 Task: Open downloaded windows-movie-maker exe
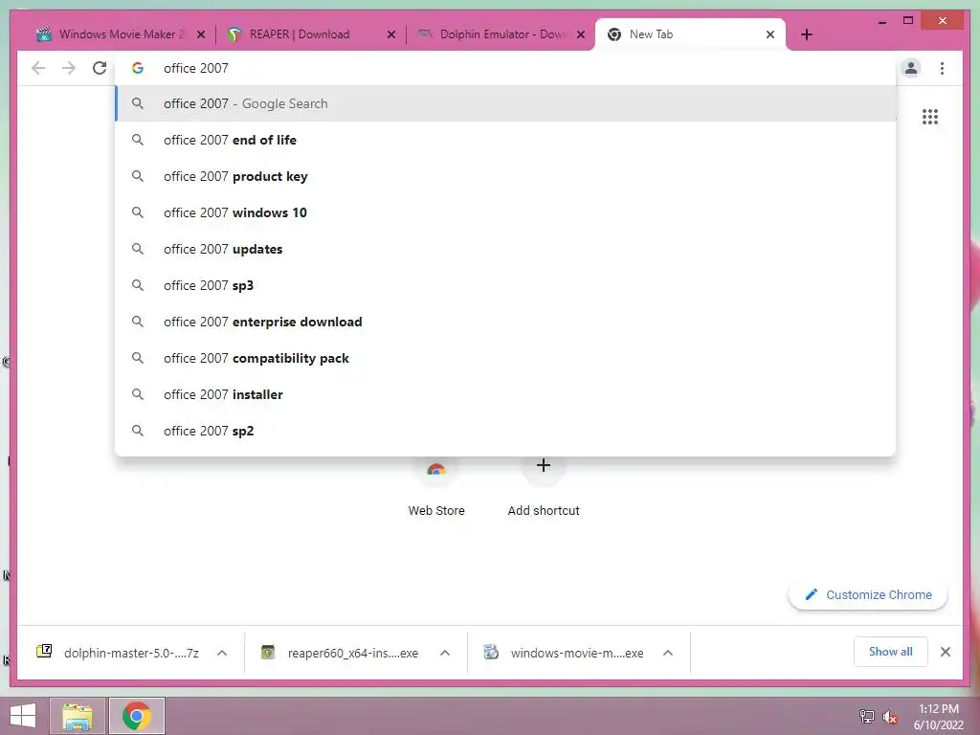click(565, 653)
